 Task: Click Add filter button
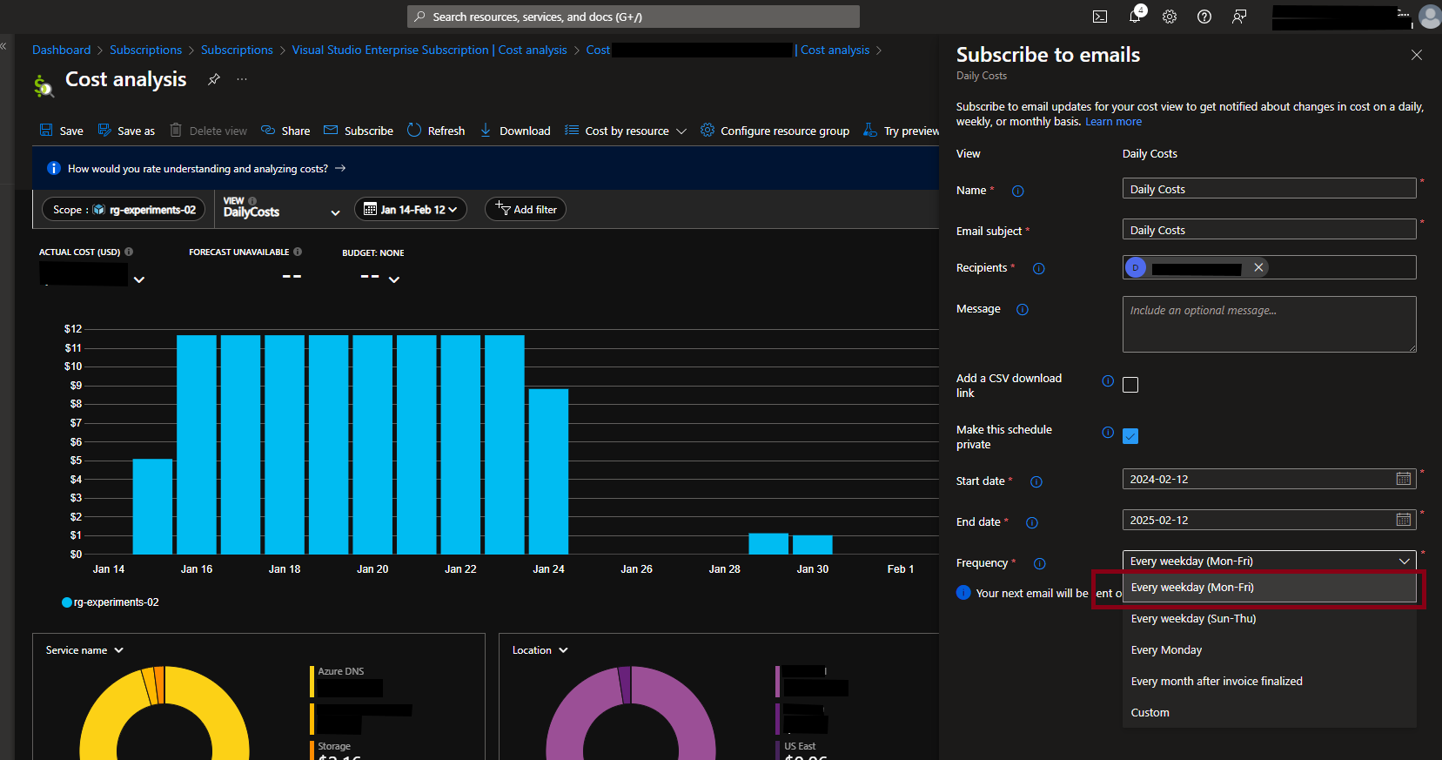click(526, 209)
